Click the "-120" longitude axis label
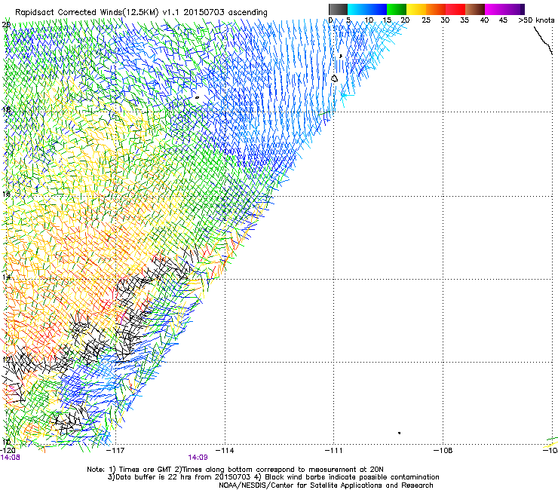558x490 pixels. click(8, 451)
